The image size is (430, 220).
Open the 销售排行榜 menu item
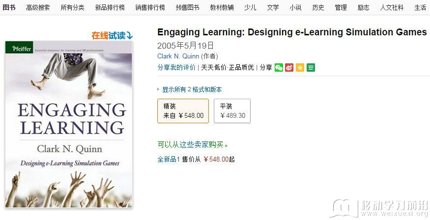pos(150,8)
